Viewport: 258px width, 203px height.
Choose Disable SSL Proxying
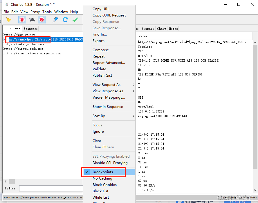[109, 163]
